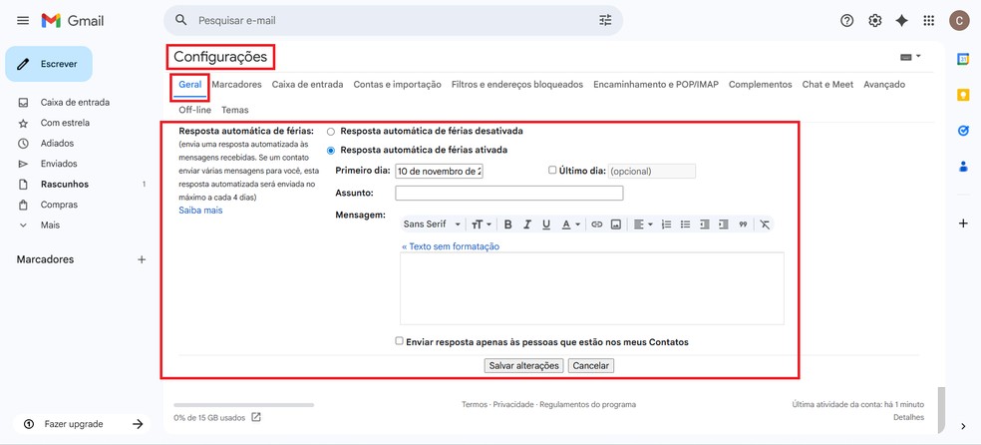The image size is (981, 445).
Task: Open the Avançado tab
Action: [884, 85]
